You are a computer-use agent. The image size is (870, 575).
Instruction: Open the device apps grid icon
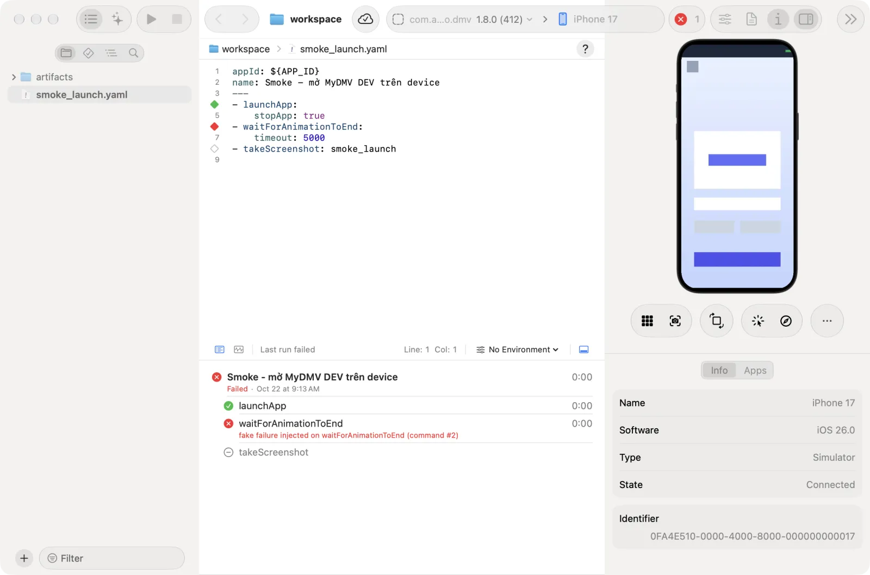pos(647,321)
